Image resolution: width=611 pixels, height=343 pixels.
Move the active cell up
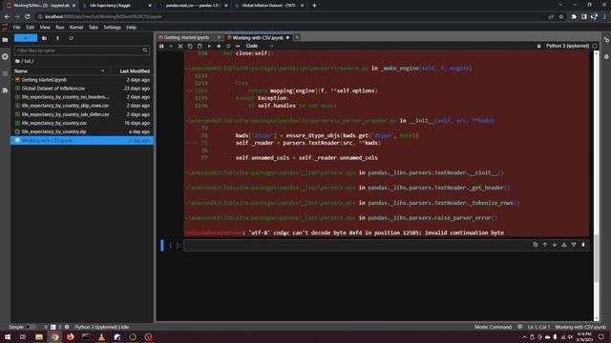[545, 245]
